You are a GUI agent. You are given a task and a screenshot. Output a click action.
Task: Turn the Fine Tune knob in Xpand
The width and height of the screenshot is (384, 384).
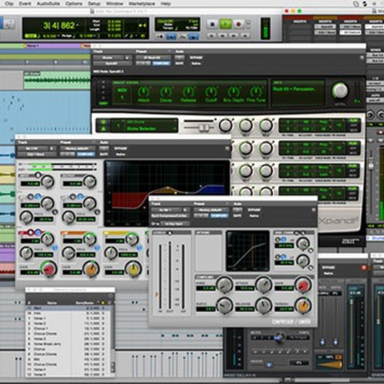pyautogui.click(x=256, y=92)
